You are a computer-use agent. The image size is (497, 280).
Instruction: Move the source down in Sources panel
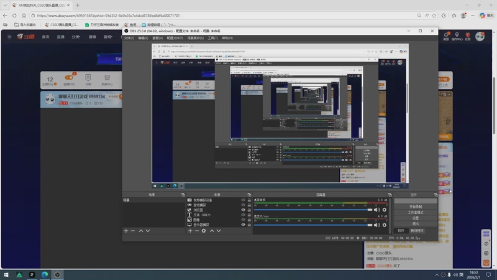[x=219, y=231]
